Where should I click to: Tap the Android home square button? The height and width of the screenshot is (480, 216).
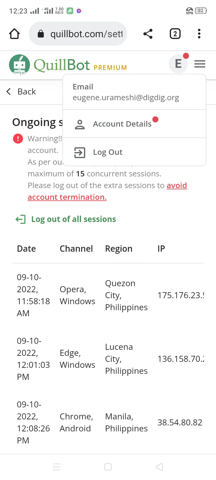(108, 467)
